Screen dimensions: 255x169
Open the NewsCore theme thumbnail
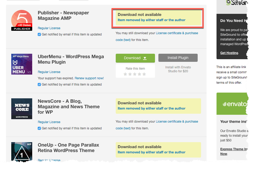tap(22, 109)
